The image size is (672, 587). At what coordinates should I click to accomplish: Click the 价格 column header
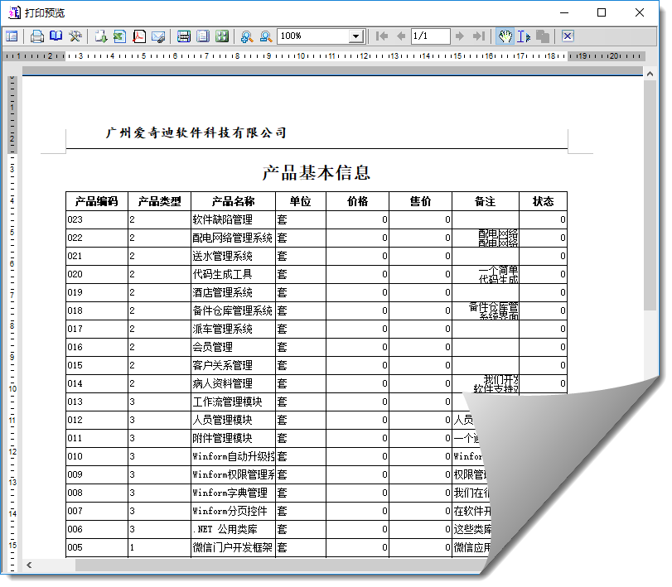coord(357,201)
